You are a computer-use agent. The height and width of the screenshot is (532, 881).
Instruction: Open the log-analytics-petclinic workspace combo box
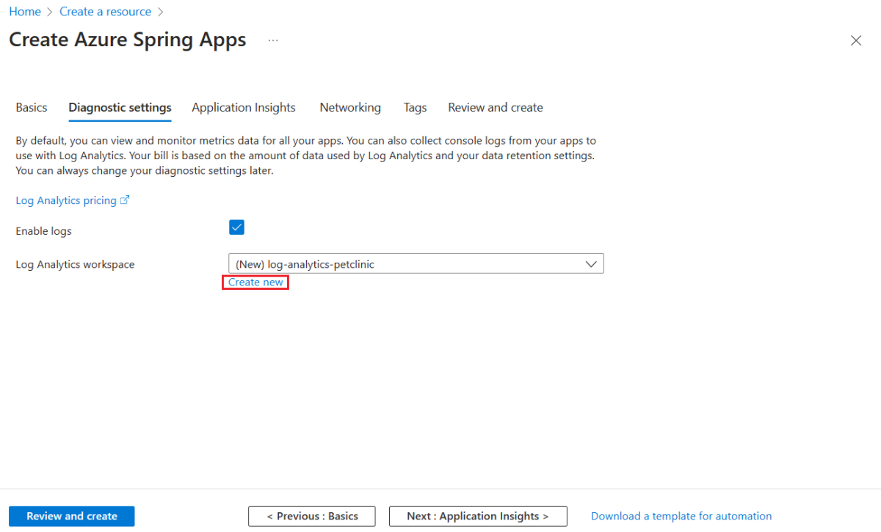pyautogui.click(x=416, y=264)
